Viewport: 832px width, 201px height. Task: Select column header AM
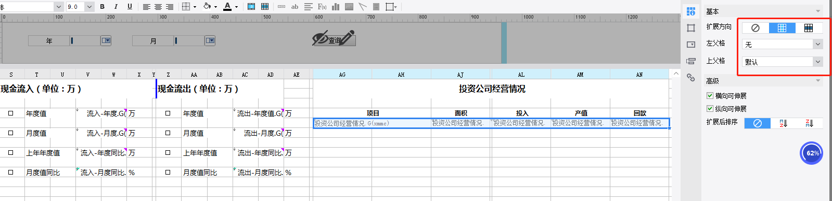click(x=580, y=75)
